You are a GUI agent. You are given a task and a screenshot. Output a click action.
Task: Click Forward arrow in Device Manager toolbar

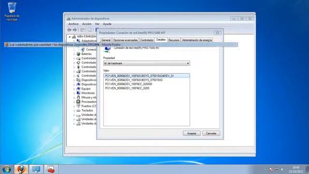click(75, 30)
